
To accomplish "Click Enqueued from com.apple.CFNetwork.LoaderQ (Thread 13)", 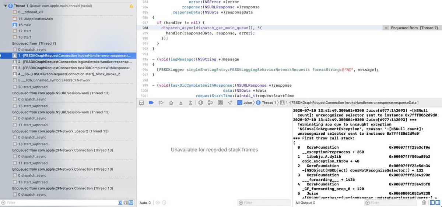I will coord(60,131).
